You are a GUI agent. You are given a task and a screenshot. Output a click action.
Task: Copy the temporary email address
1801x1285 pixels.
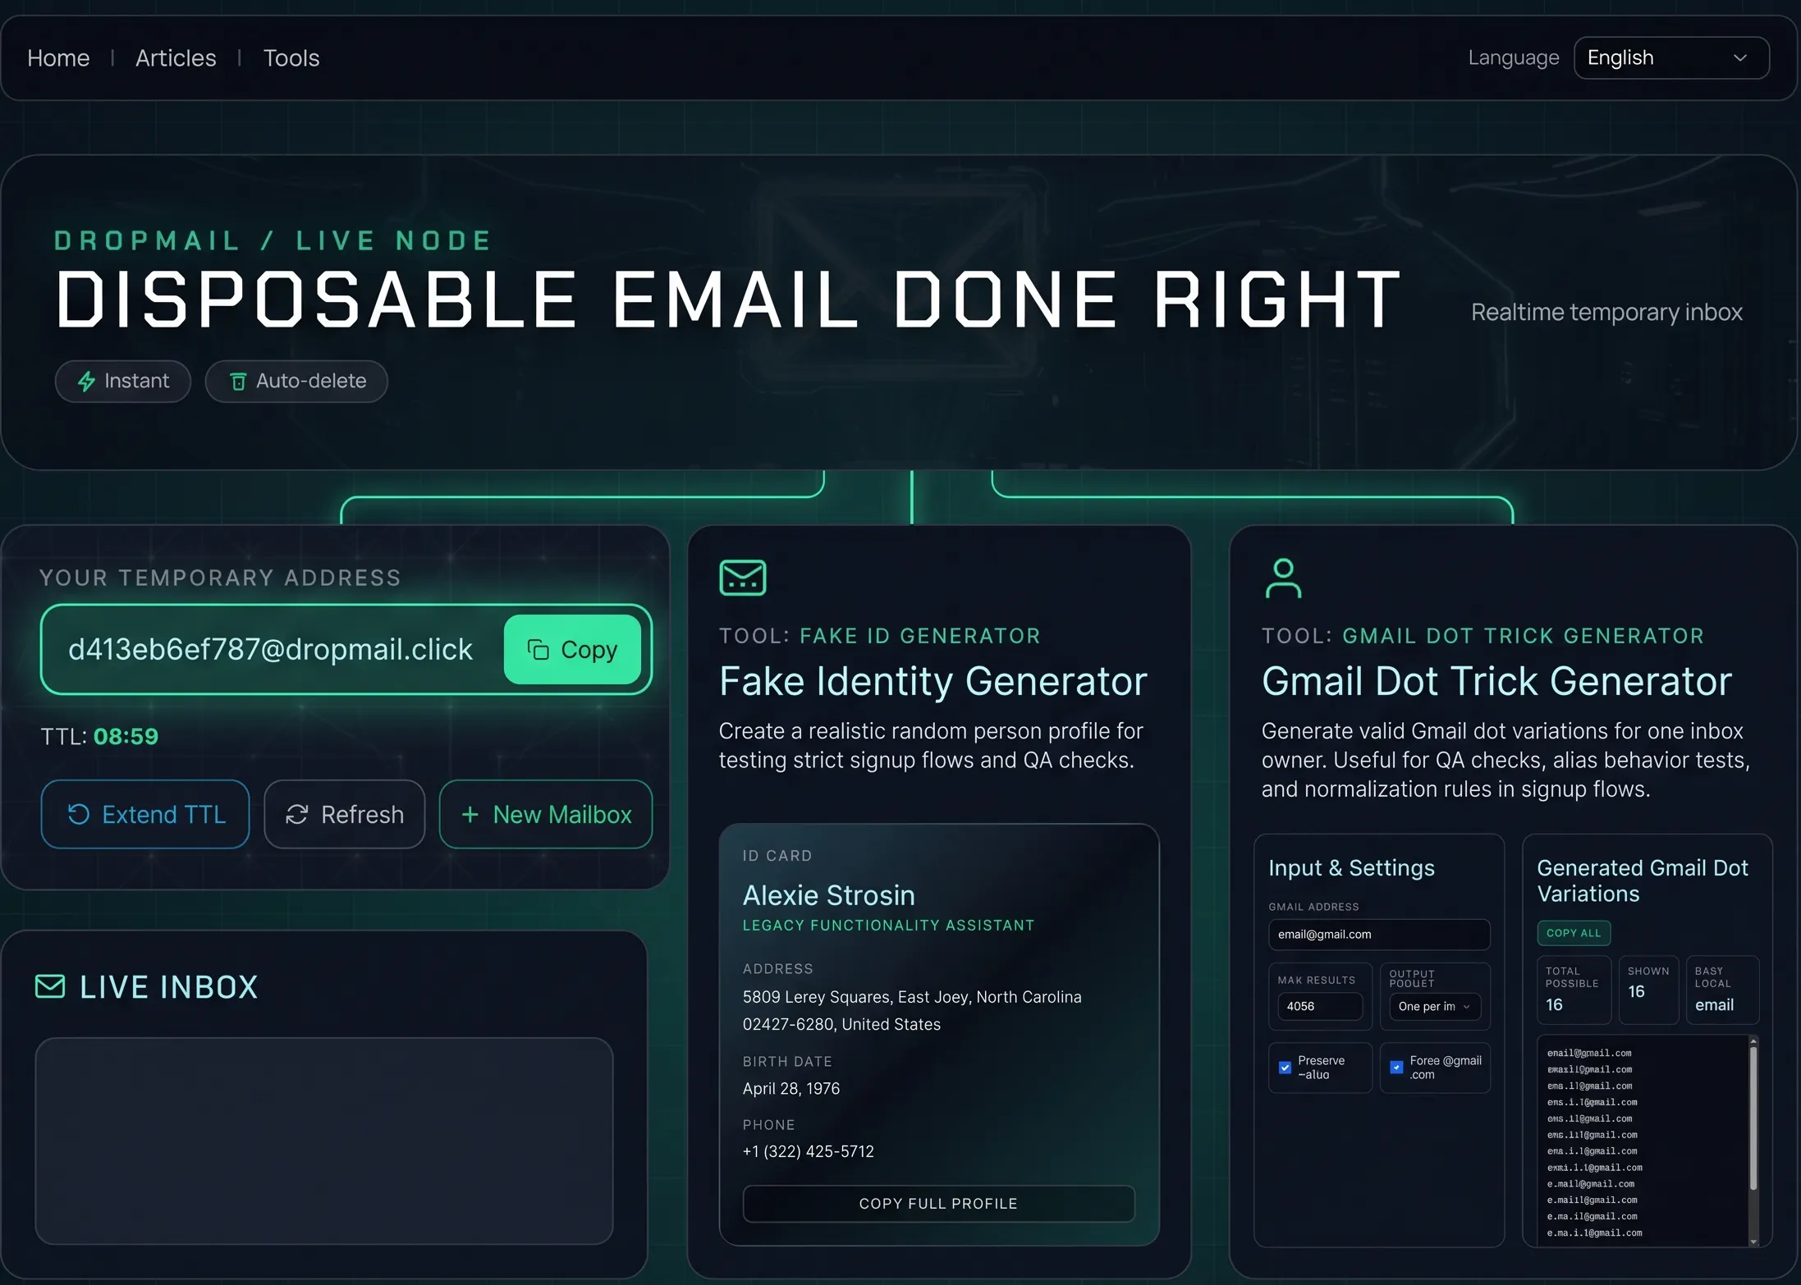[572, 649]
